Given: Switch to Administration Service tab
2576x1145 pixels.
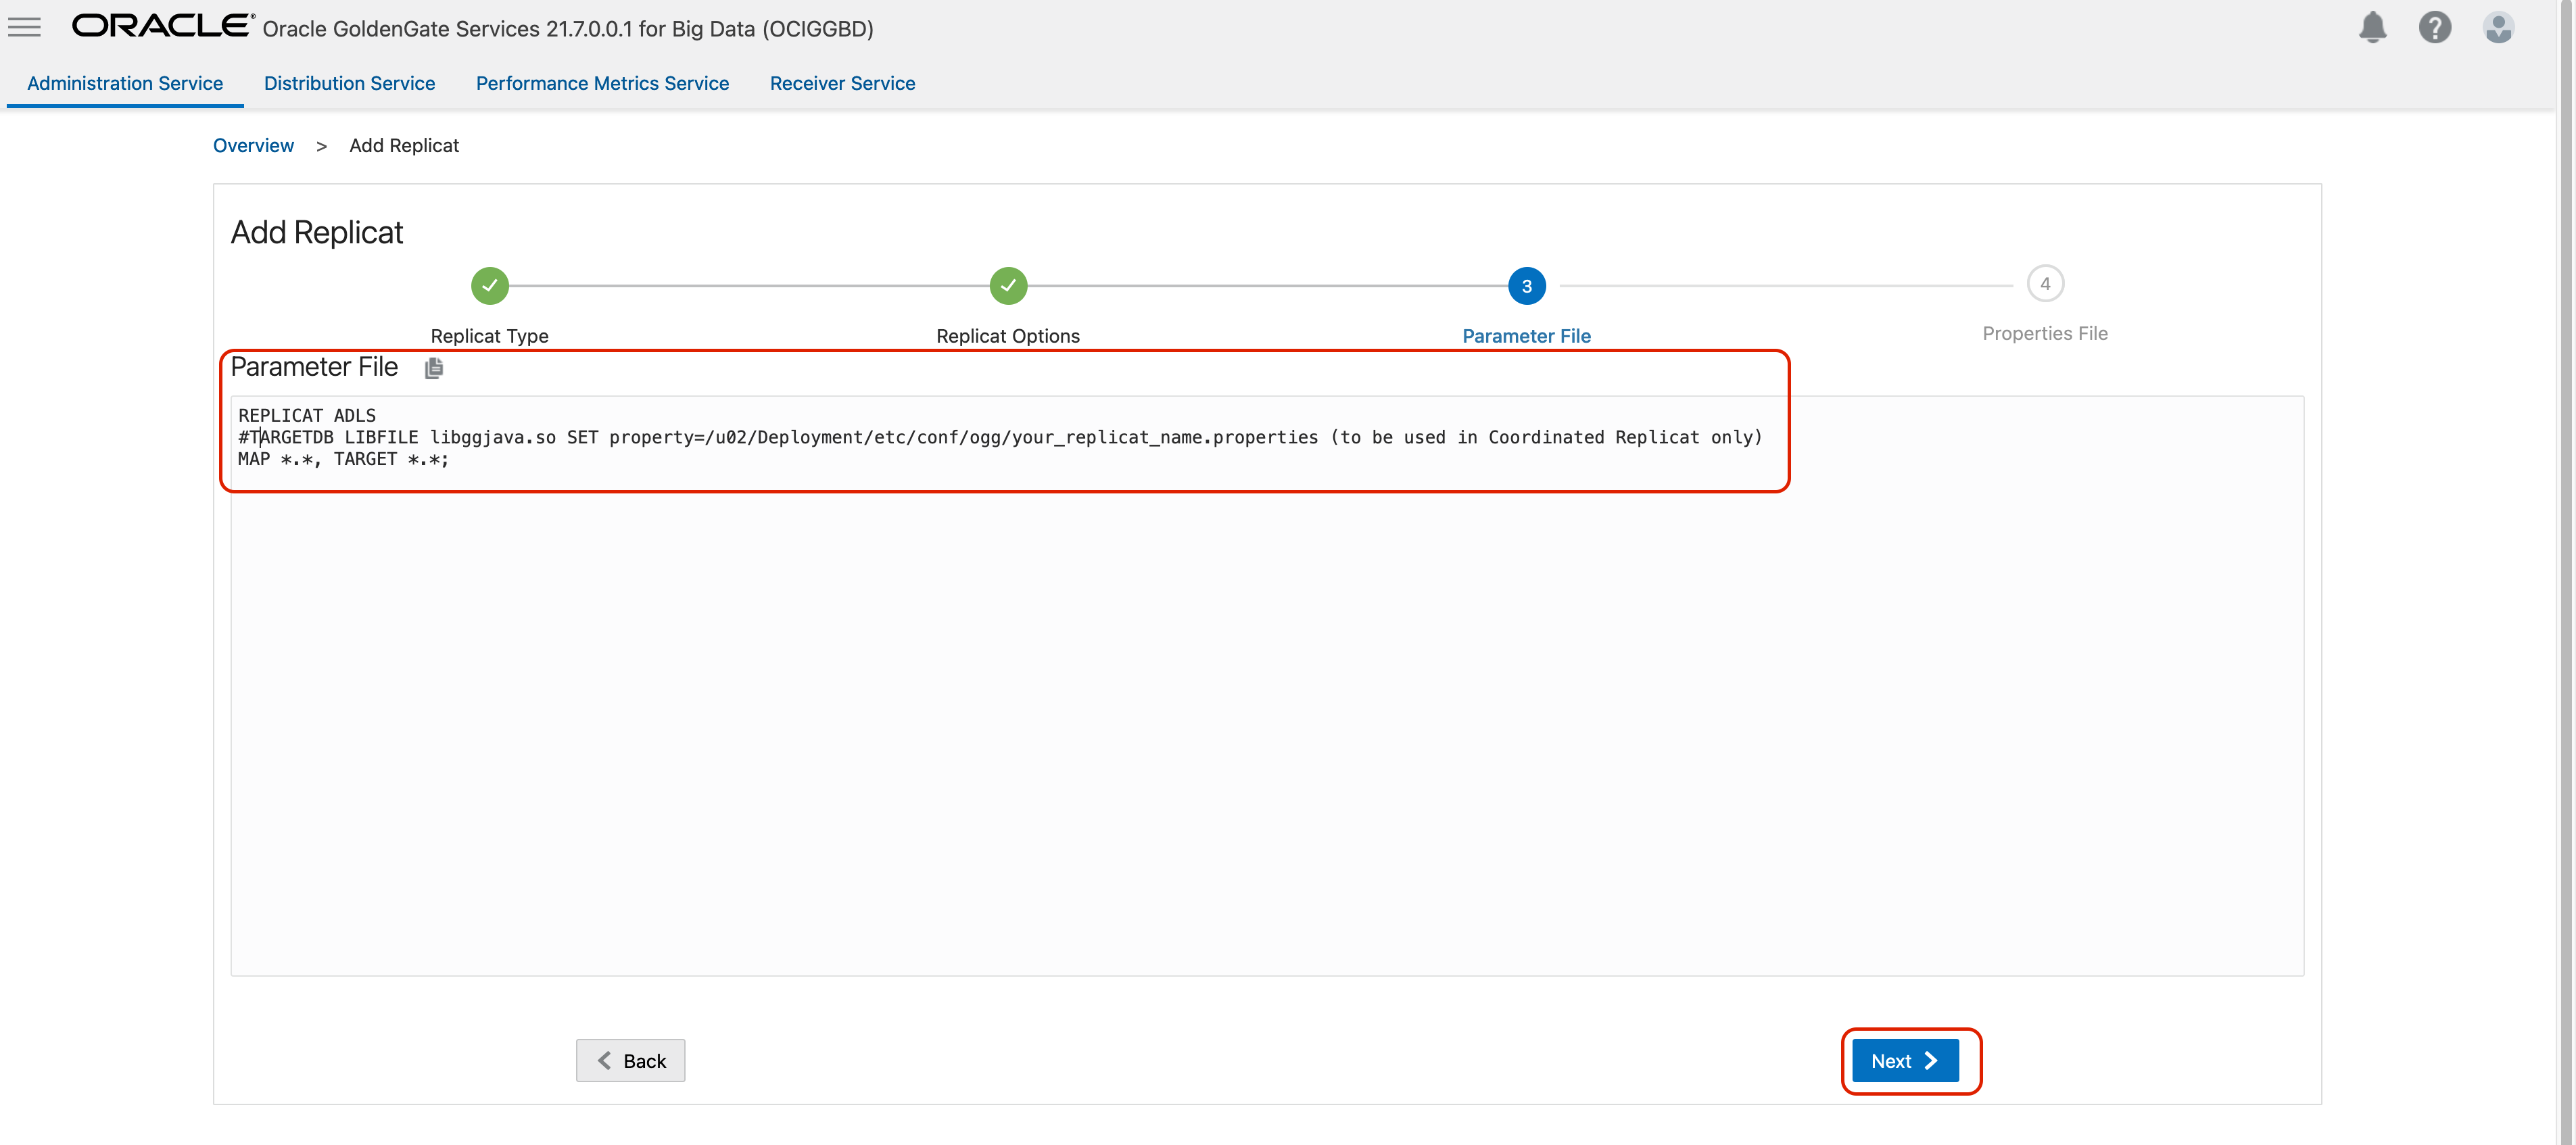Looking at the screenshot, I should 125,83.
